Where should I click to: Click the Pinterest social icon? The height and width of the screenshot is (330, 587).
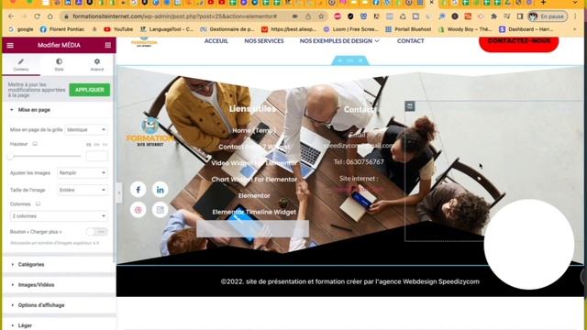click(x=138, y=210)
